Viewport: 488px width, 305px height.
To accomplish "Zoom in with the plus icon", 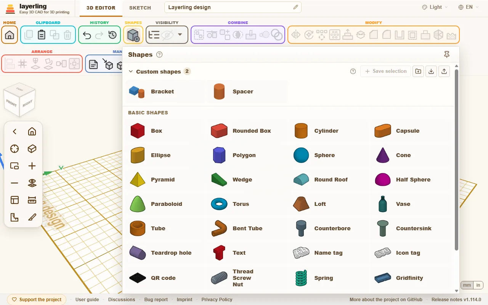I will pyautogui.click(x=32, y=166).
